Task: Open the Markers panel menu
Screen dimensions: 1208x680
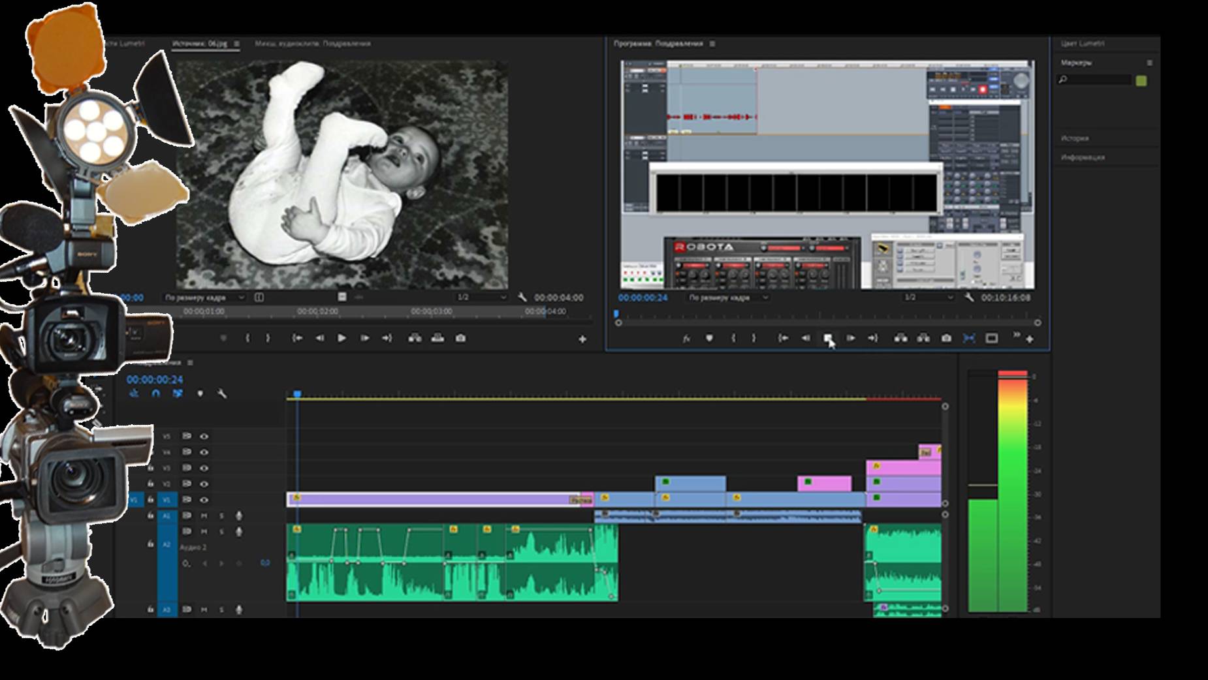Action: [x=1149, y=63]
